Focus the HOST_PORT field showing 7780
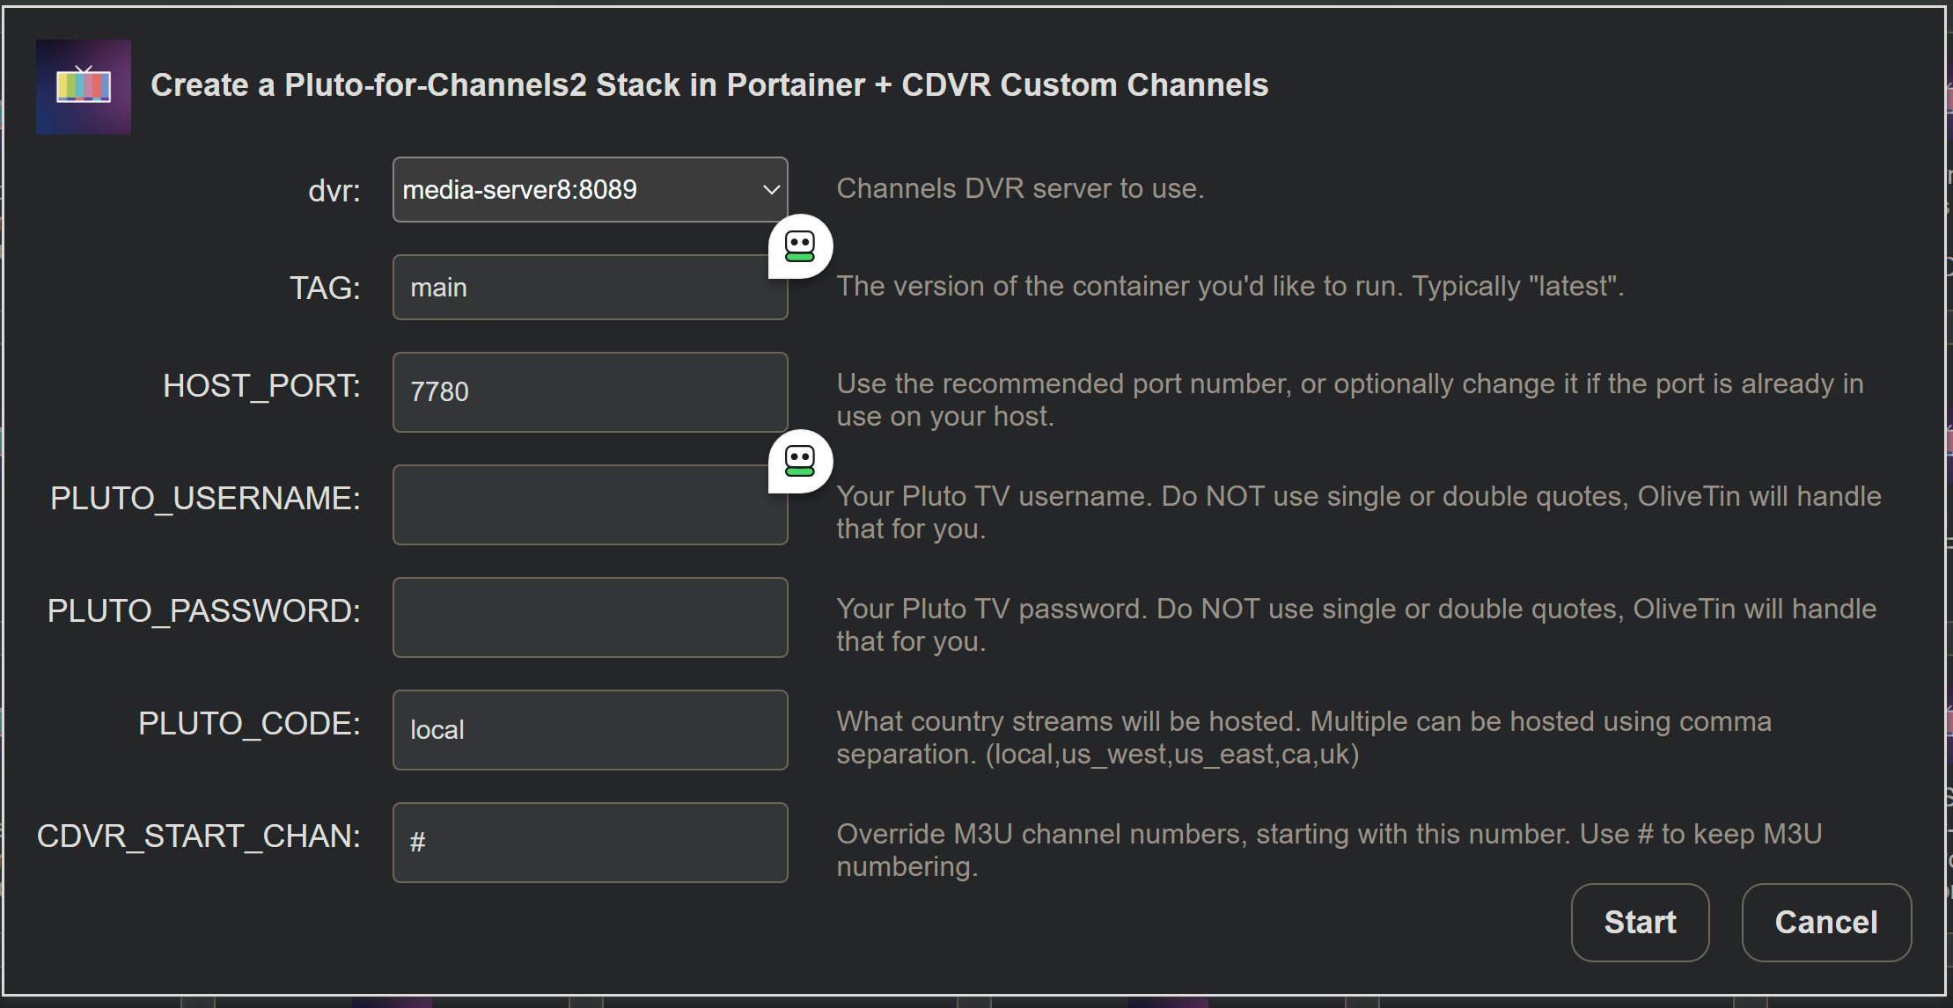 (590, 392)
